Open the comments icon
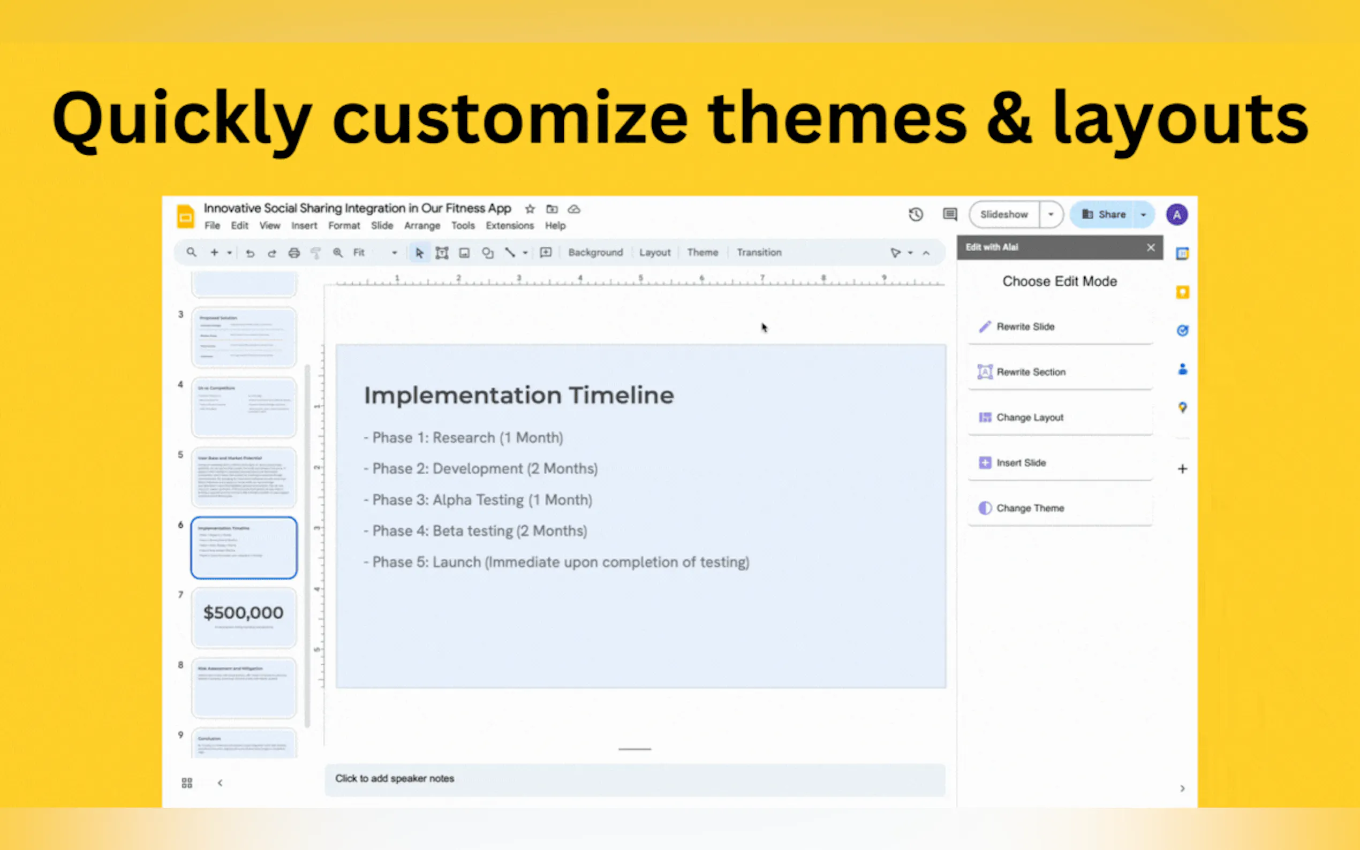This screenshot has height=850, width=1360. point(949,214)
